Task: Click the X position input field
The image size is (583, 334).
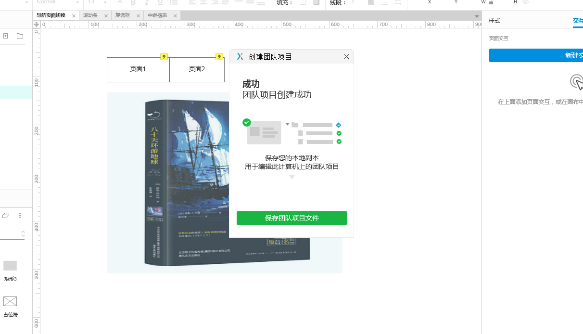Action: [419, 2]
